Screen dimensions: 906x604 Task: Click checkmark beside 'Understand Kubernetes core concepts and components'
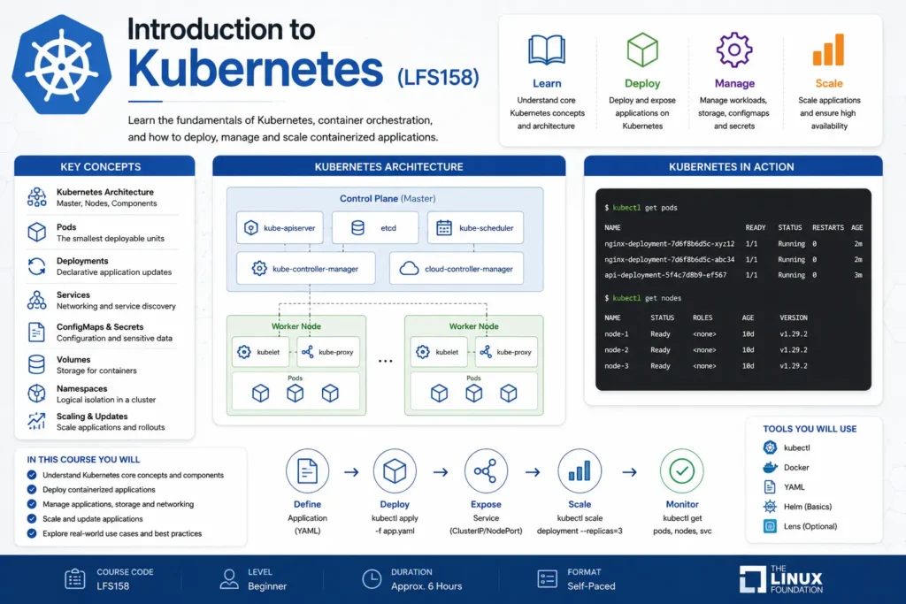tap(32, 475)
